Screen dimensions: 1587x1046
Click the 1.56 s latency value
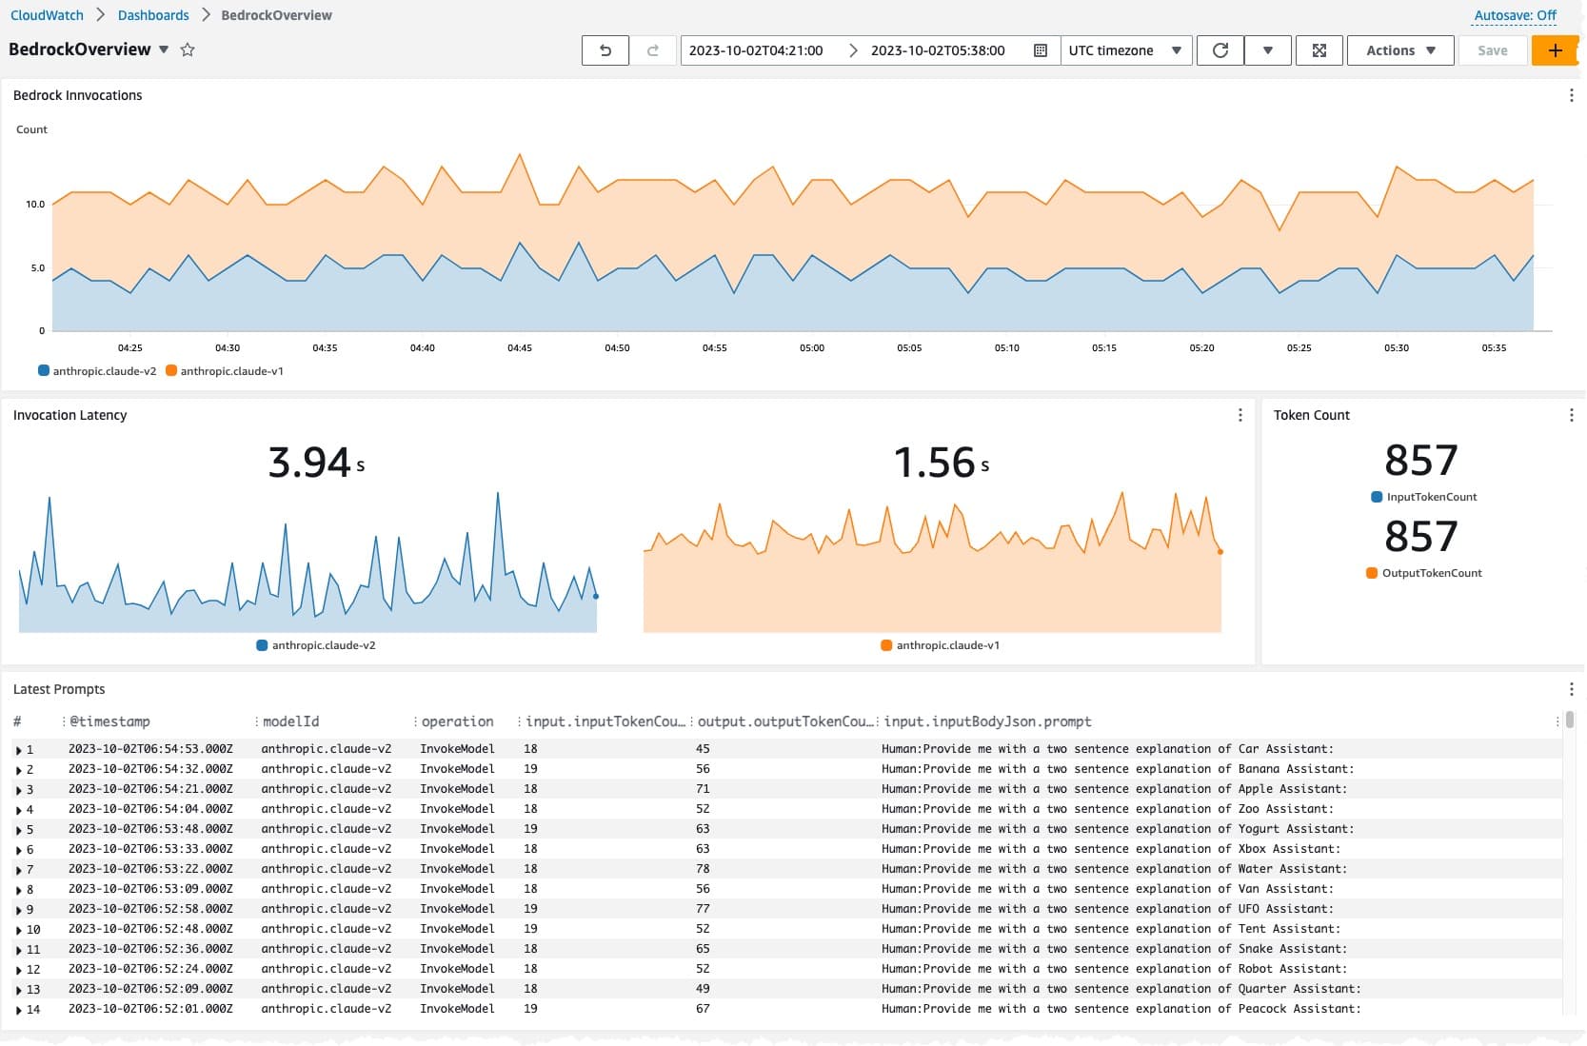pos(941,463)
